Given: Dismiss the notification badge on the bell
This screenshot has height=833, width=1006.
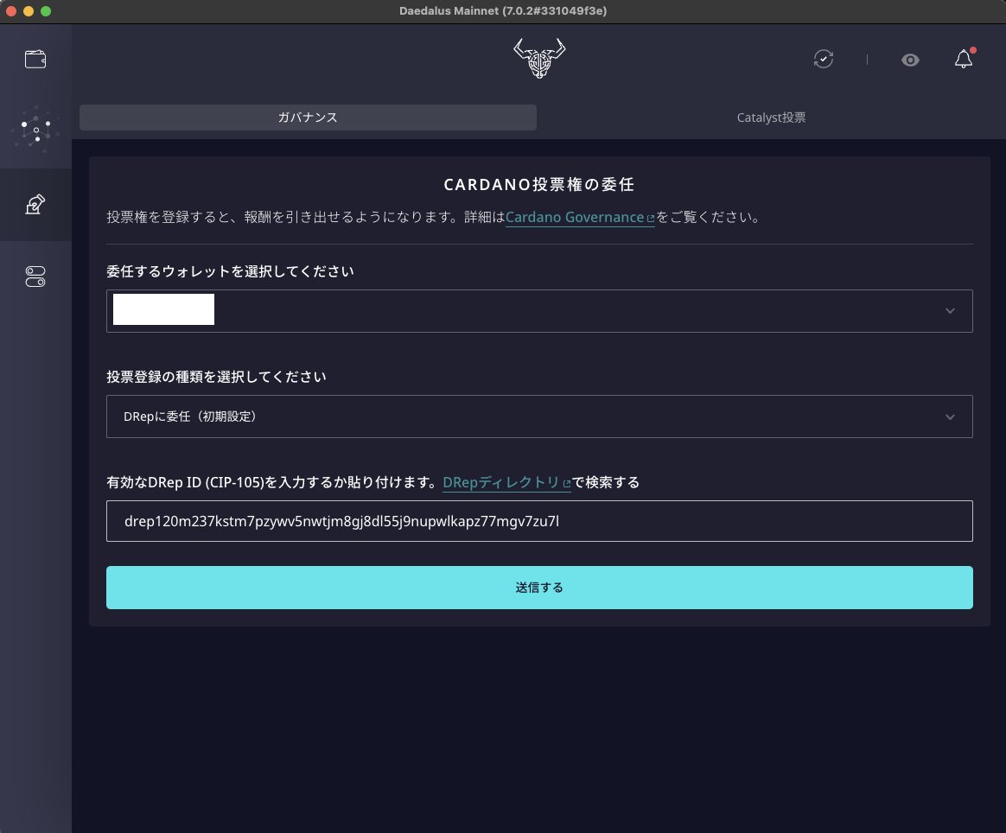Looking at the screenshot, I should pos(971,50).
